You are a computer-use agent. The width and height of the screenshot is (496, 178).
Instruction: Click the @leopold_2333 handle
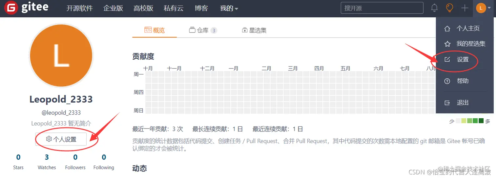(x=61, y=112)
